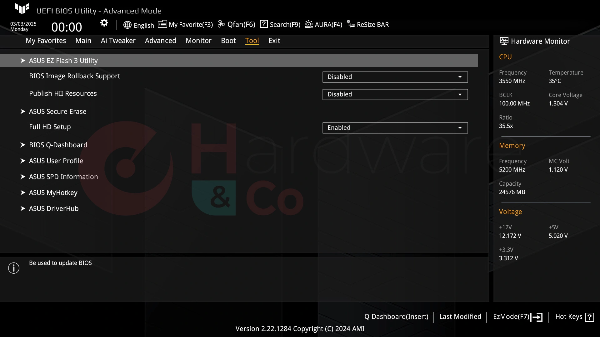Click the Search question mark icon
The width and height of the screenshot is (600, 337).
click(264, 24)
